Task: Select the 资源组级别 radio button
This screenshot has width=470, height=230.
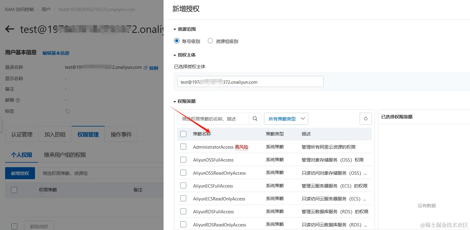Action: pos(210,41)
